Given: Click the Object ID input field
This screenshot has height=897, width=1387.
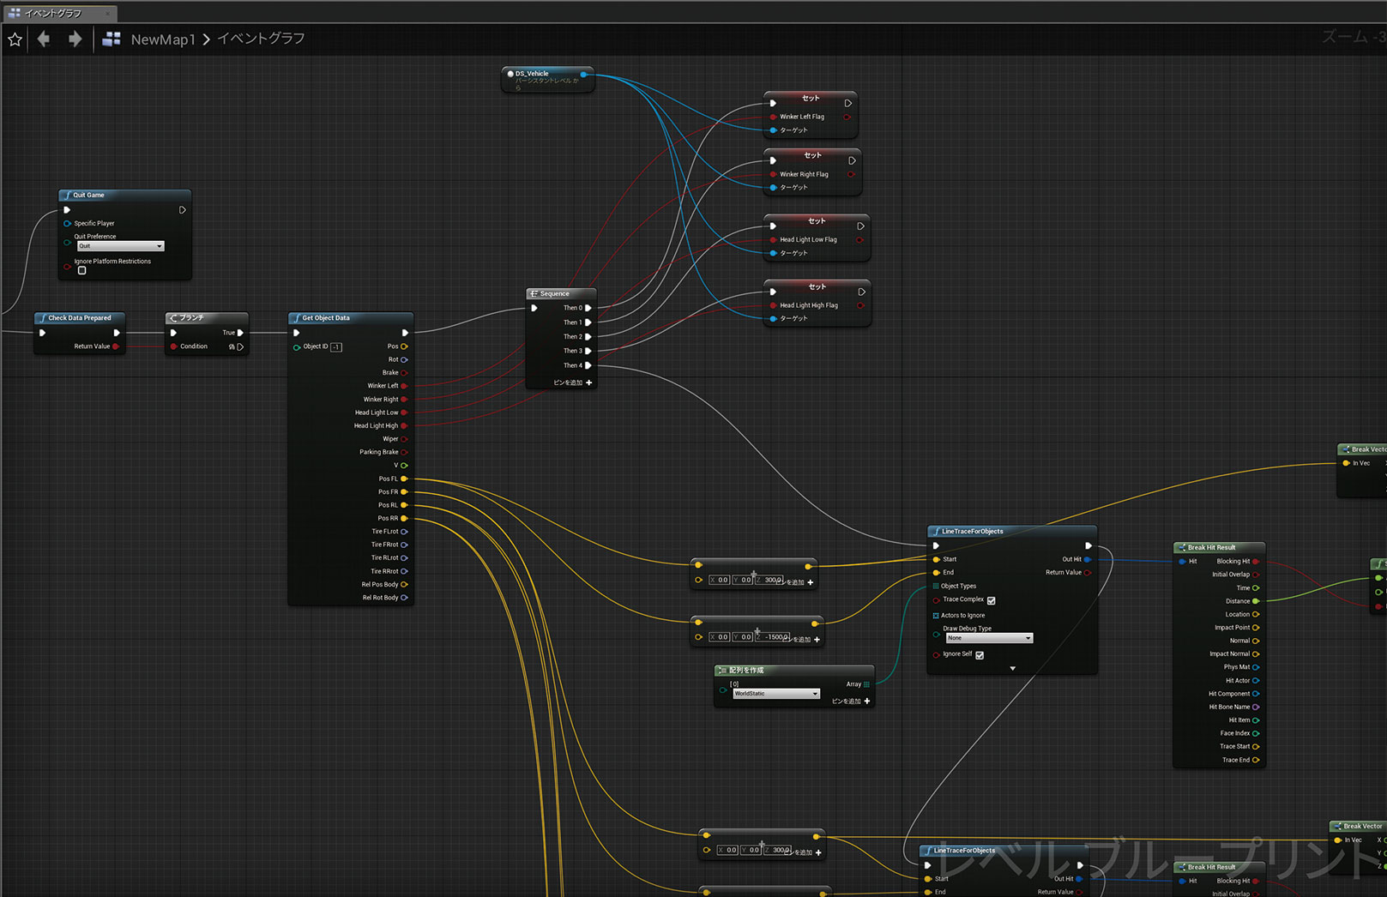Looking at the screenshot, I should click(x=336, y=347).
